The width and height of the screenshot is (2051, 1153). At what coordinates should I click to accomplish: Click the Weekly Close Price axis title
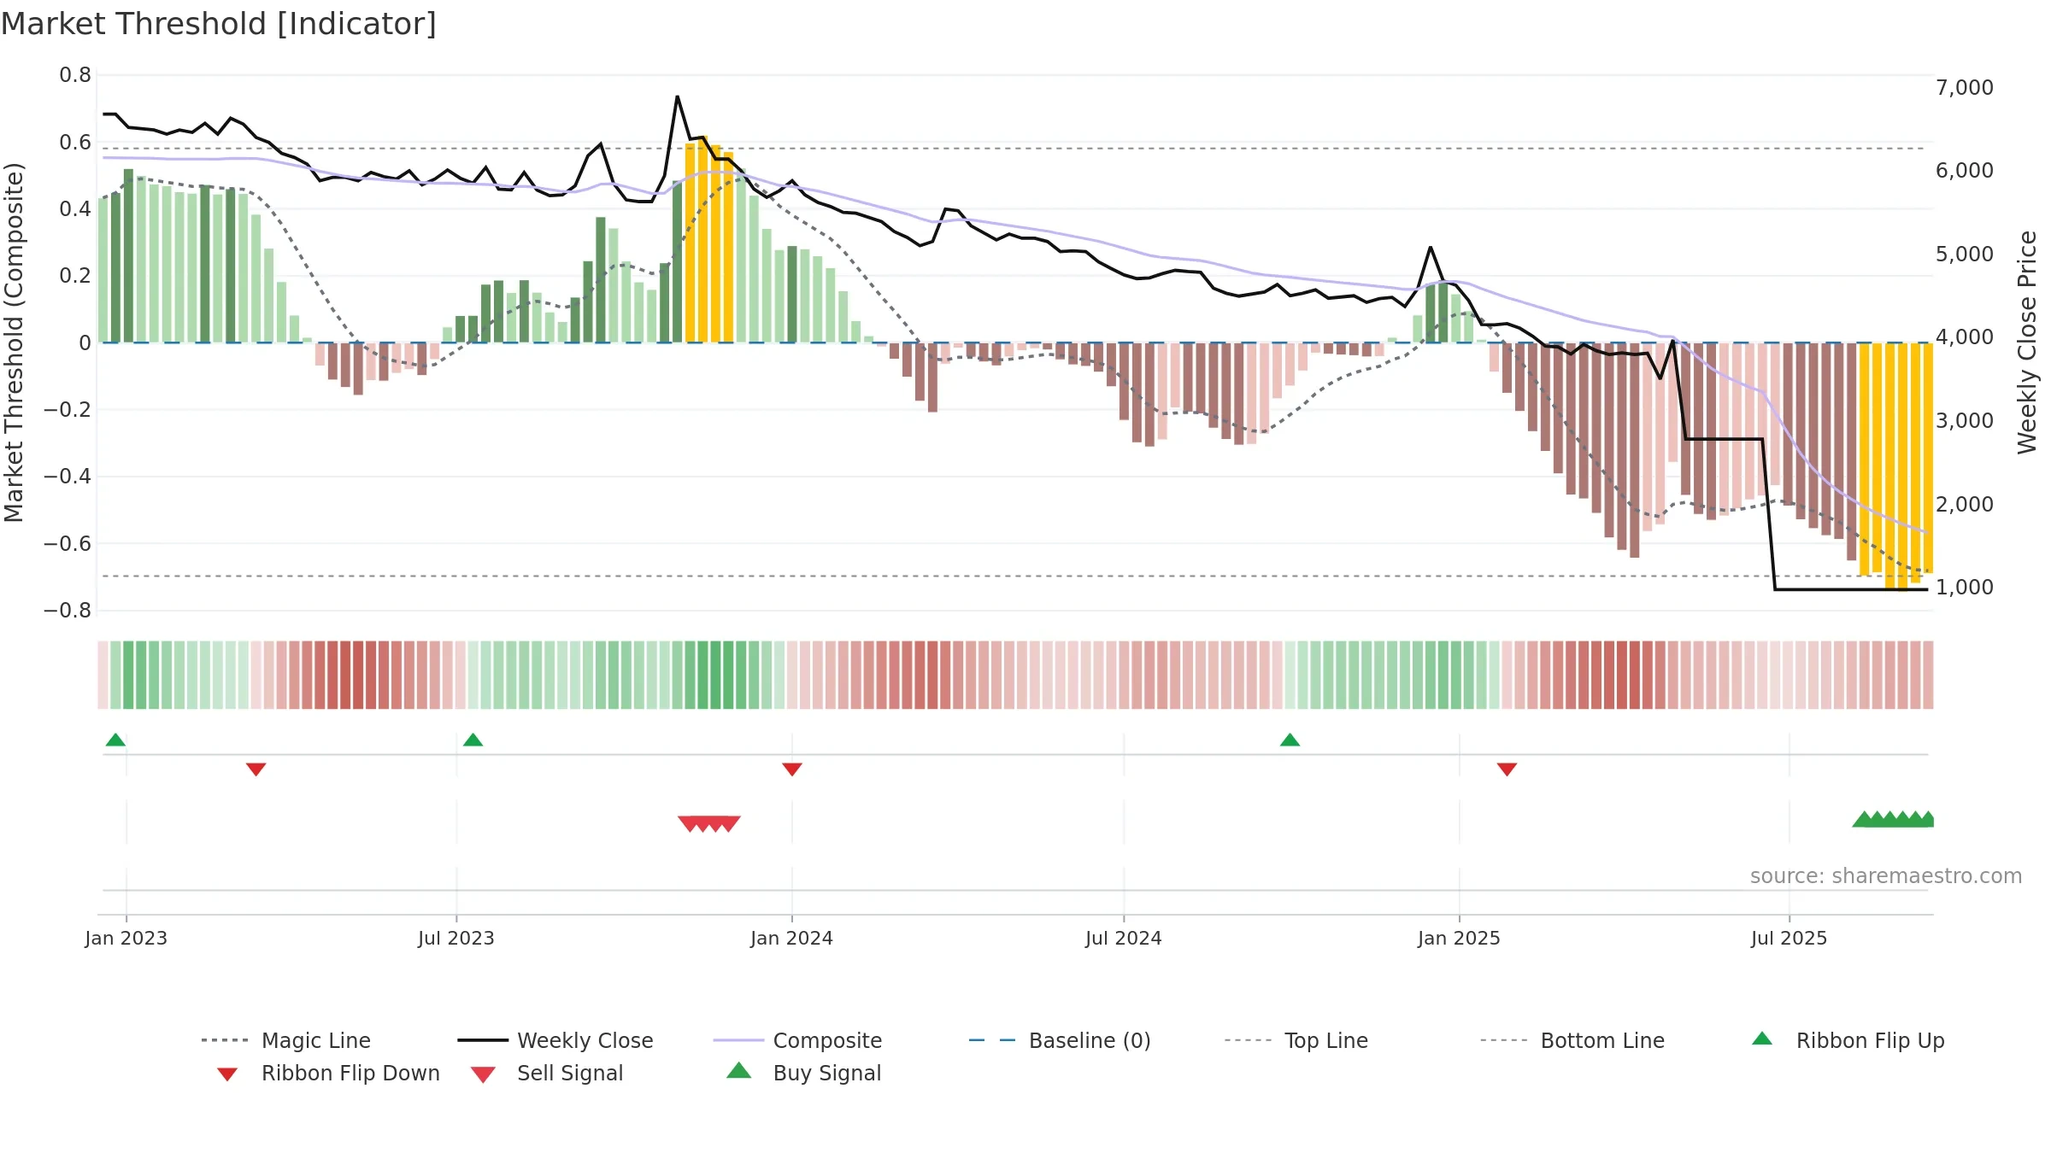click(x=2027, y=342)
